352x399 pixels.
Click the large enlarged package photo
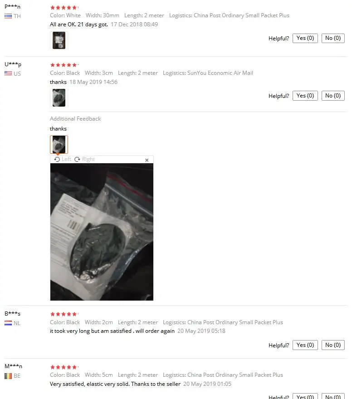point(102,232)
